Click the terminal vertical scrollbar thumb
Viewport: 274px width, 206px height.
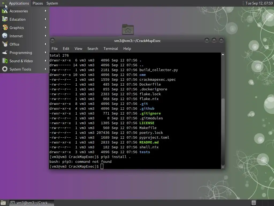pyautogui.click(x=223, y=132)
